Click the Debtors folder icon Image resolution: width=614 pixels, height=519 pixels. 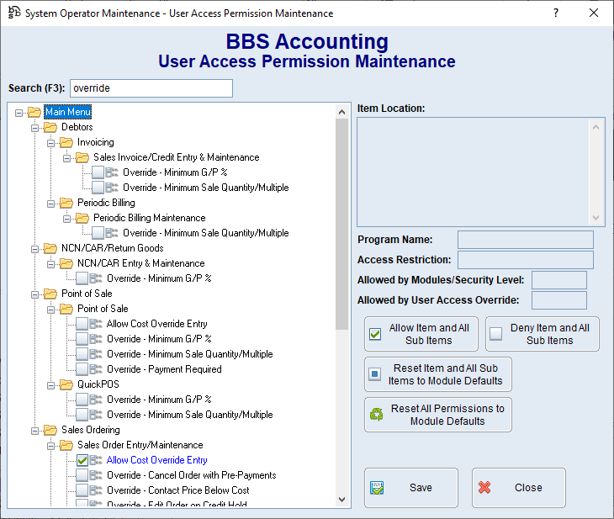tap(50, 127)
